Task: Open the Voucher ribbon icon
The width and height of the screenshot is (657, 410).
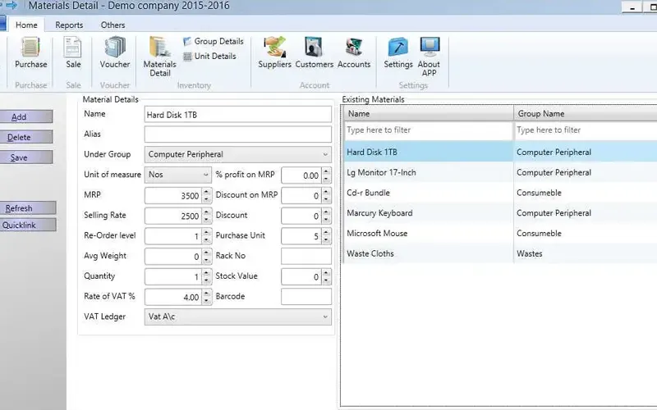Action: 114,52
